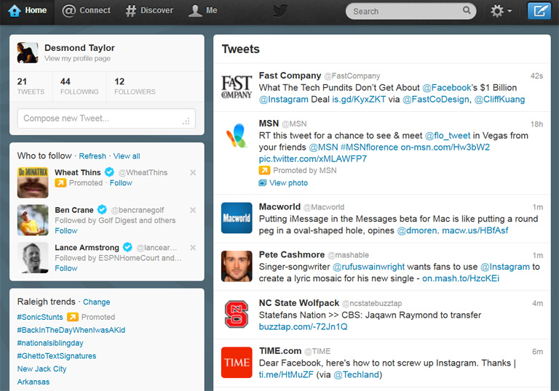Screen dimensions: 559x391
Task: Click the Fast Company logo avatar
Action: pyautogui.click(x=237, y=87)
